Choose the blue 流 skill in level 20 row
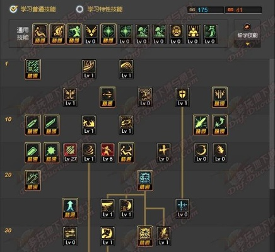Viewport: 275px width, 252px height. tap(145, 180)
